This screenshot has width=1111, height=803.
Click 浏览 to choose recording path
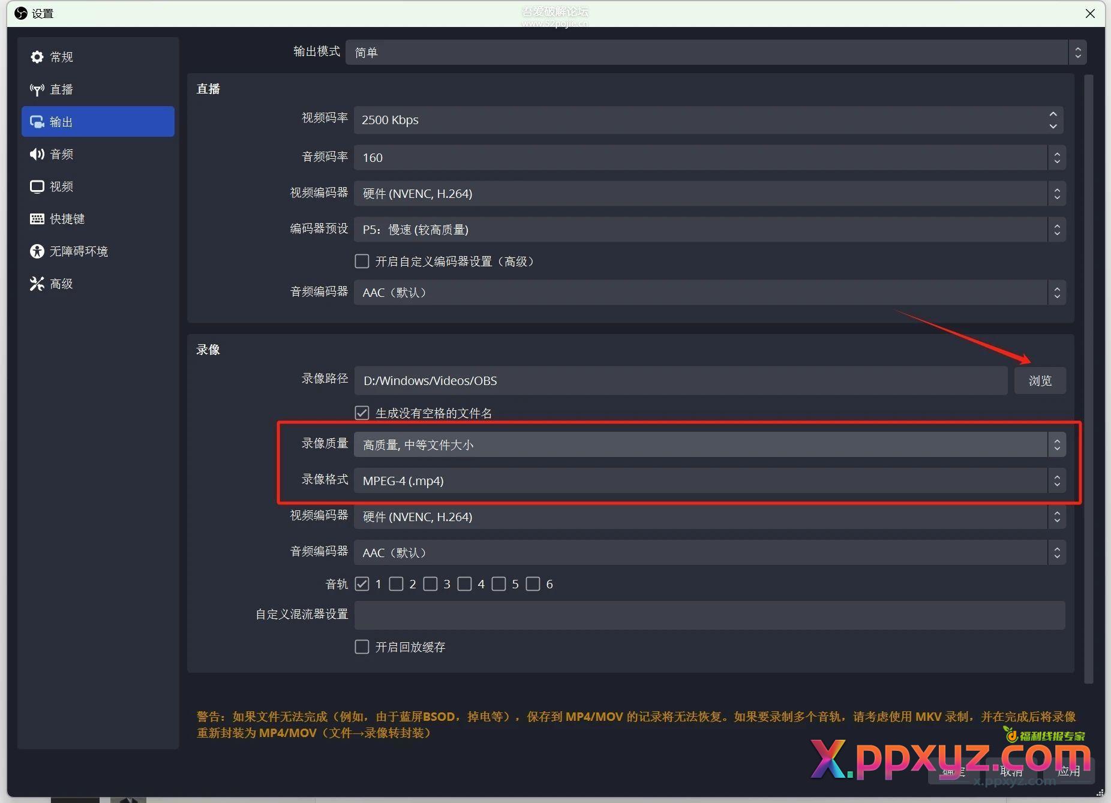point(1040,381)
